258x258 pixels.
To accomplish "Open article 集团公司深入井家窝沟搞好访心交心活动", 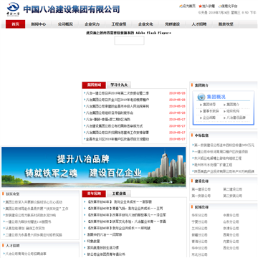I will point(34,202).
